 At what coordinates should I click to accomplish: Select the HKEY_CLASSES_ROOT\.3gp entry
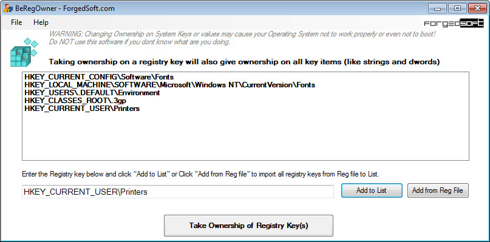[75, 101]
